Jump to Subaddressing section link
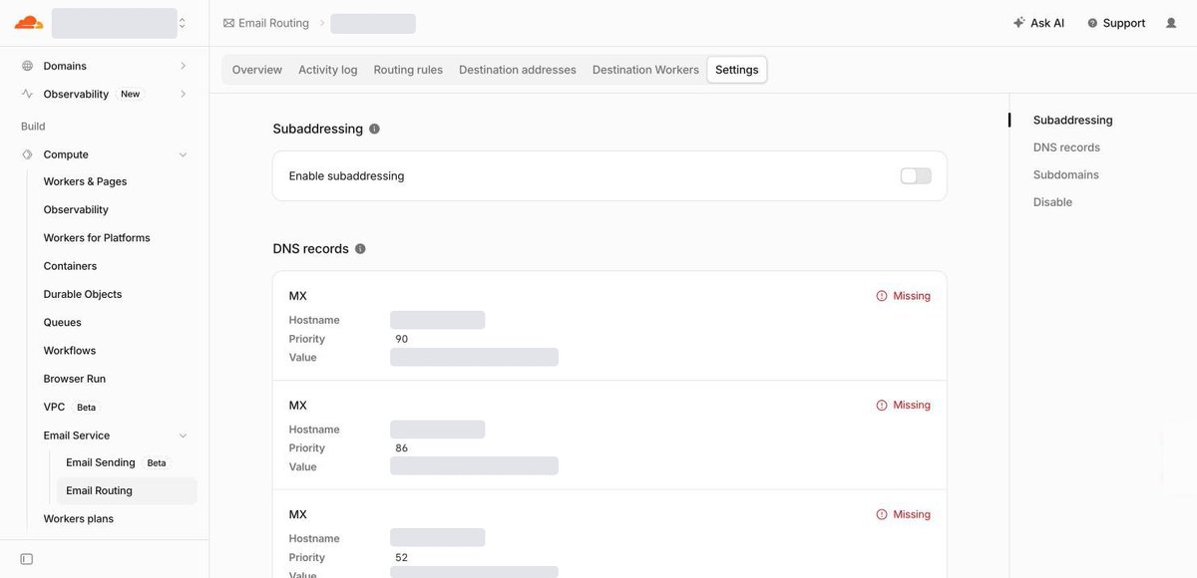Screen dimensions: 1197x578 click(1073, 121)
